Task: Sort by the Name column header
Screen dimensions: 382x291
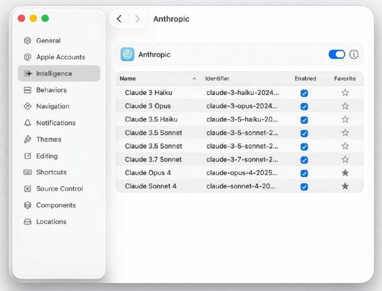Action: coord(127,79)
